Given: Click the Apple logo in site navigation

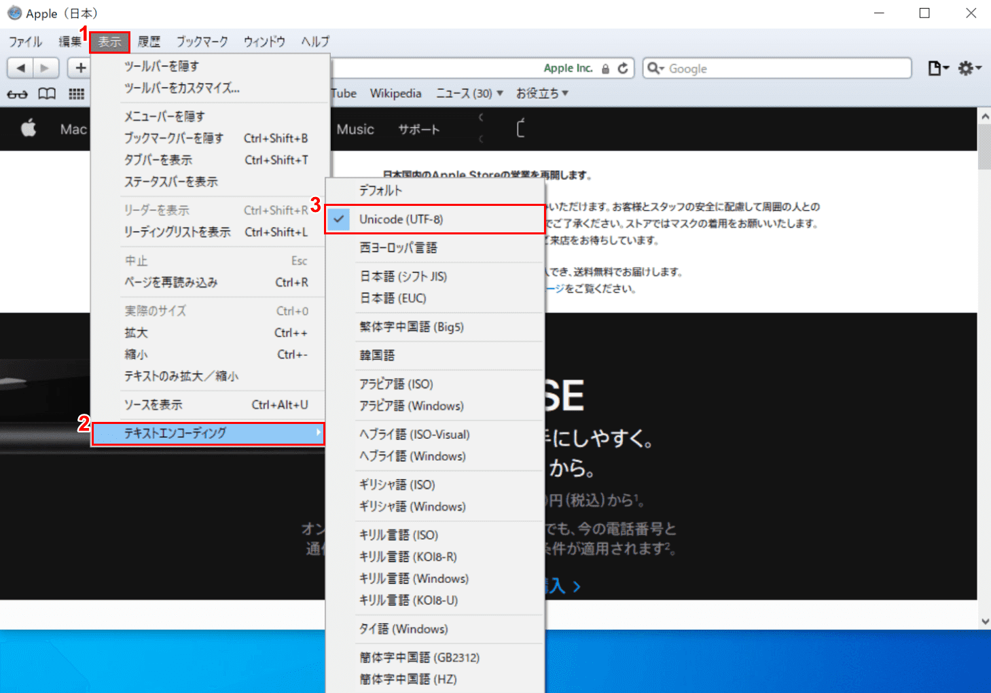Looking at the screenshot, I should coord(29,128).
